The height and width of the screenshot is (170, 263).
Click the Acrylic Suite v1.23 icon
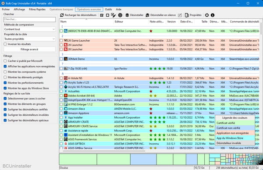(66, 83)
